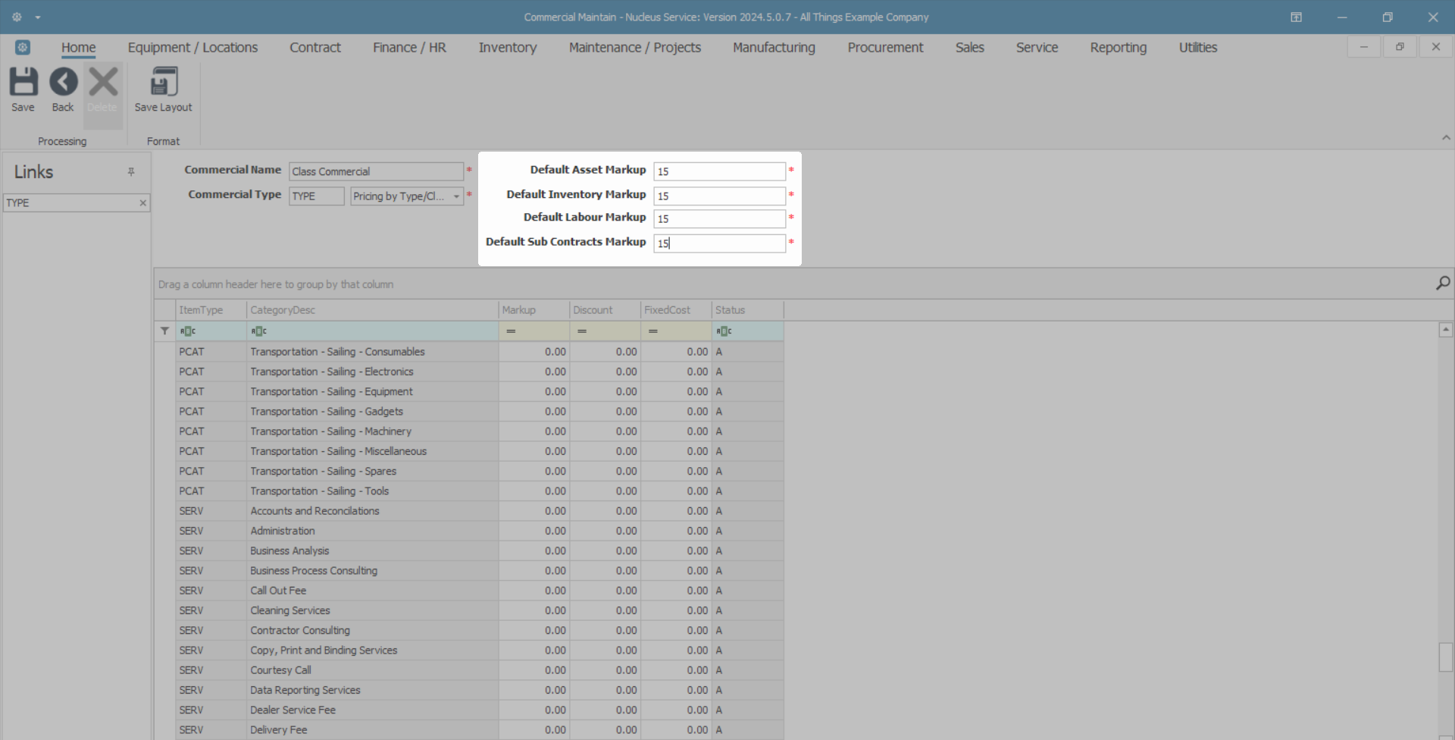Open the Status filter condition selector
This screenshot has width=1455, height=740.
[724, 331]
